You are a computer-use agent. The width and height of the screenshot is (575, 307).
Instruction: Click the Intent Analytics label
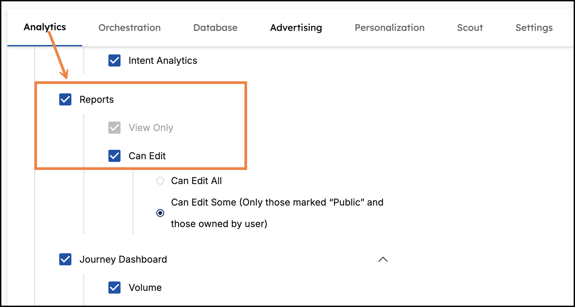pos(163,60)
